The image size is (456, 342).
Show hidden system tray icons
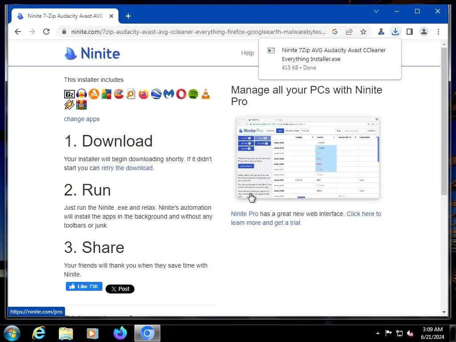378,333
